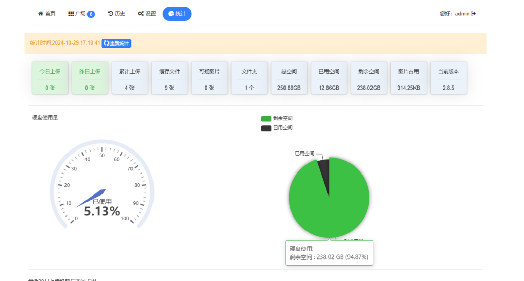Click the 5.13% gauge reading
524x281 pixels.
pyautogui.click(x=102, y=211)
